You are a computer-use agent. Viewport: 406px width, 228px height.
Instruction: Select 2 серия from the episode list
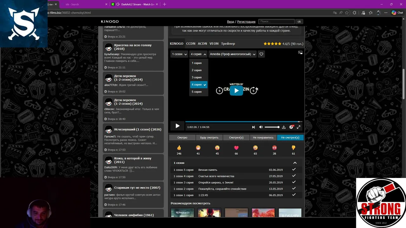click(199, 70)
